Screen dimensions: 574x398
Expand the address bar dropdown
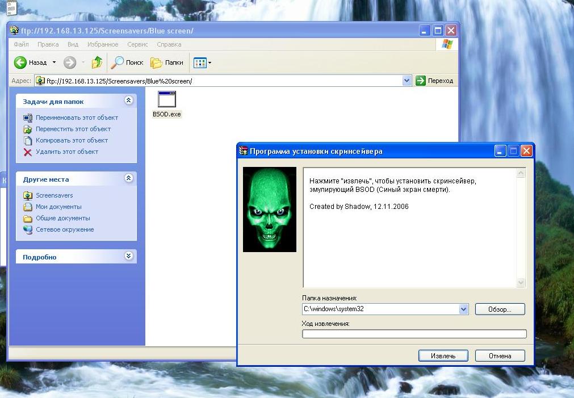click(x=407, y=81)
